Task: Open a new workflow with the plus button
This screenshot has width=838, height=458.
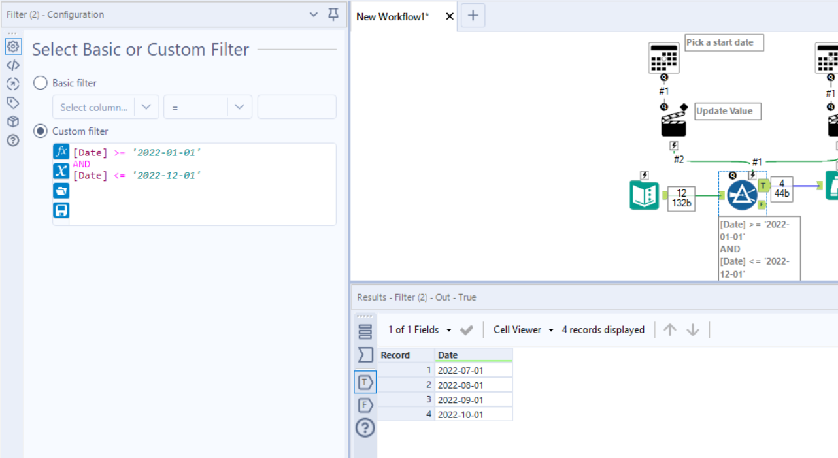Action: tap(473, 16)
